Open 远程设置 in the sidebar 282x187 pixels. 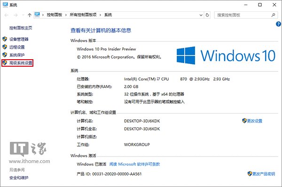[17, 47]
